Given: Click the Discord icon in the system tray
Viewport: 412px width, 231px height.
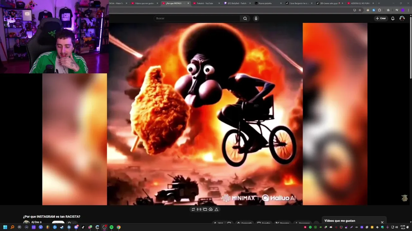Looking at the screenshot, I should point(331,227).
